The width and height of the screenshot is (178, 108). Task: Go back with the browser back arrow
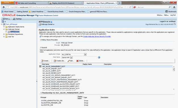(x=4, y=7)
